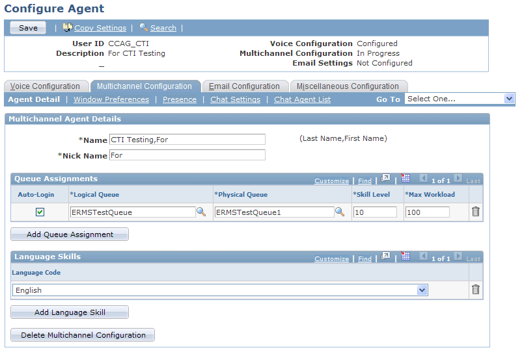Delete the English language row with trash icon

pyautogui.click(x=476, y=290)
